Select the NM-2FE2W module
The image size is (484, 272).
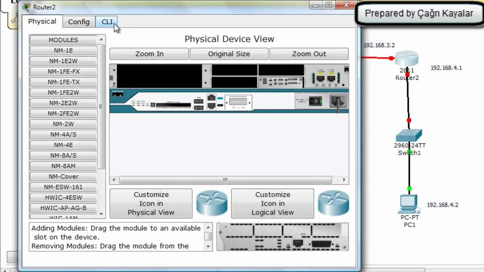coord(63,113)
